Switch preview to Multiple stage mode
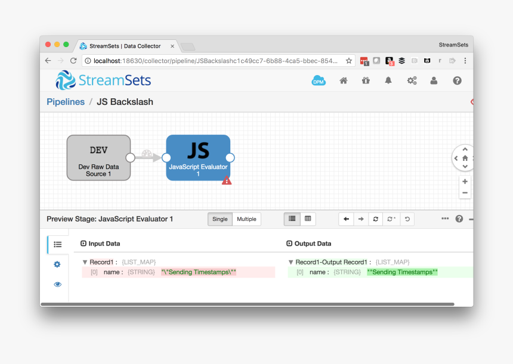Viewport: 513px width, 364px height. point(246,219)
